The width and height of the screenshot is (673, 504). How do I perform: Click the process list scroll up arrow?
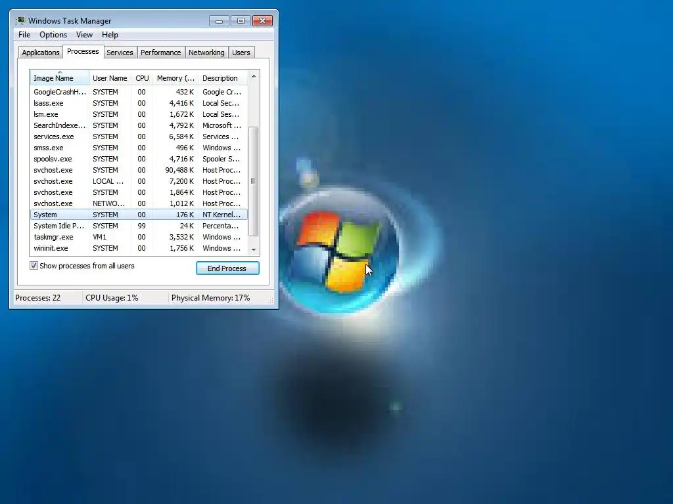pyautogui.click(x=254, y=76)
